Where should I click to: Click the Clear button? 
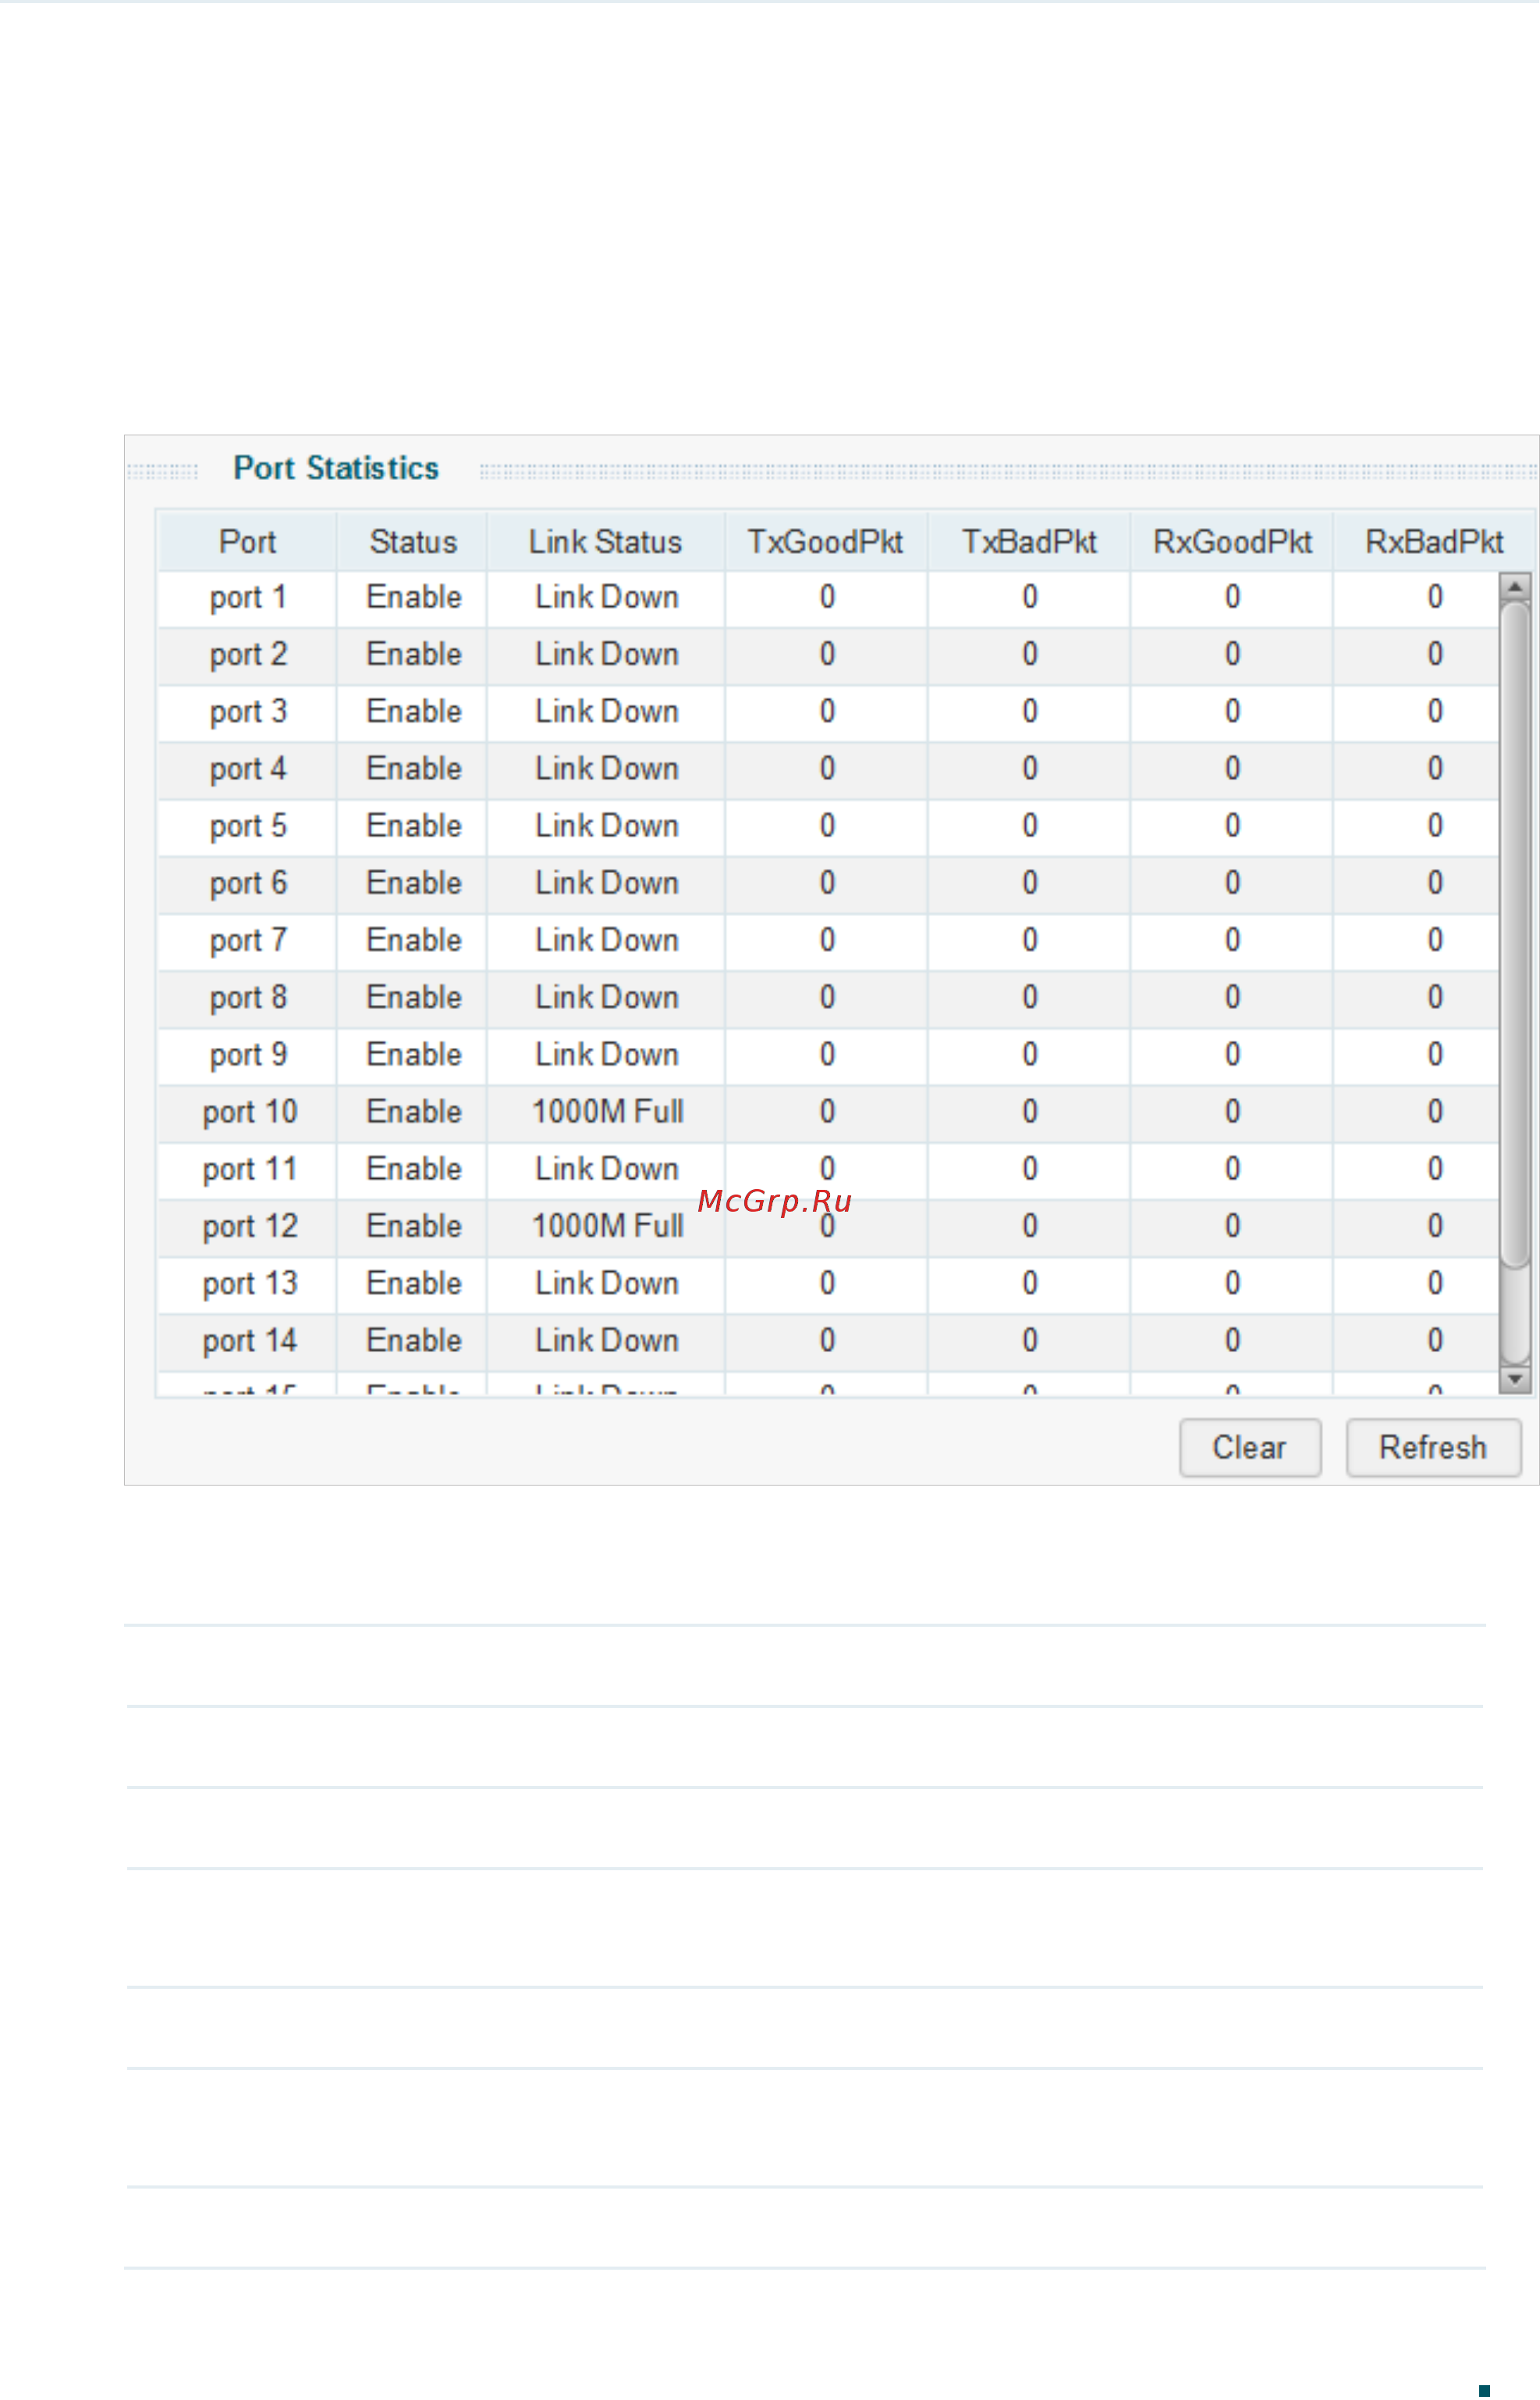tap(1250, 1447)
